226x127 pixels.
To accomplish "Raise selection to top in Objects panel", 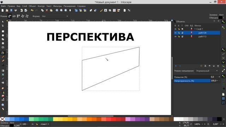I will coord(205,66).
